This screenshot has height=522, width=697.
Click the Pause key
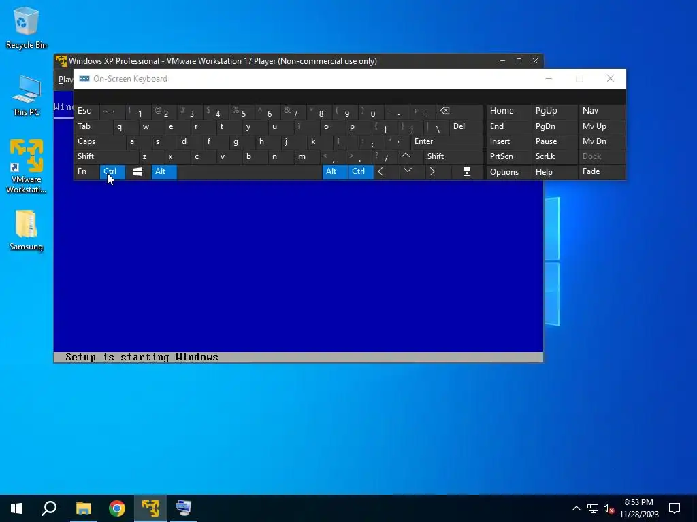[x=554, y=141]
